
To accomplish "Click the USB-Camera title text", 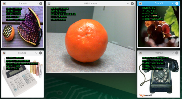I will click(90, 4).
